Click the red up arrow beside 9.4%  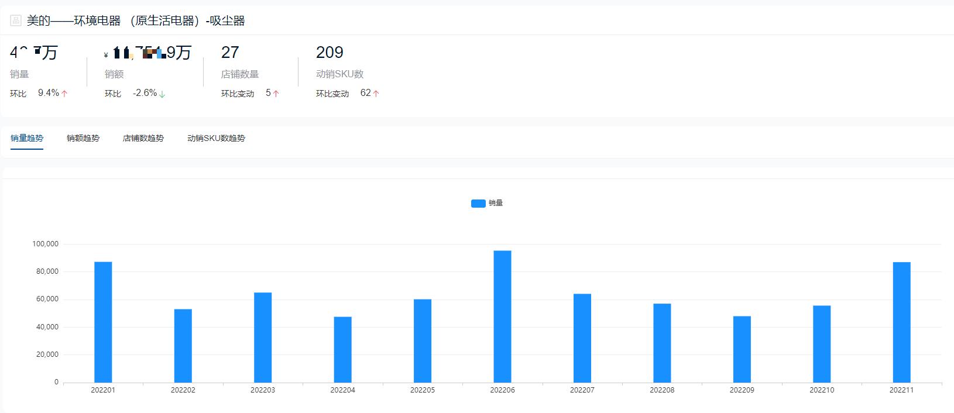pos(64,94)
